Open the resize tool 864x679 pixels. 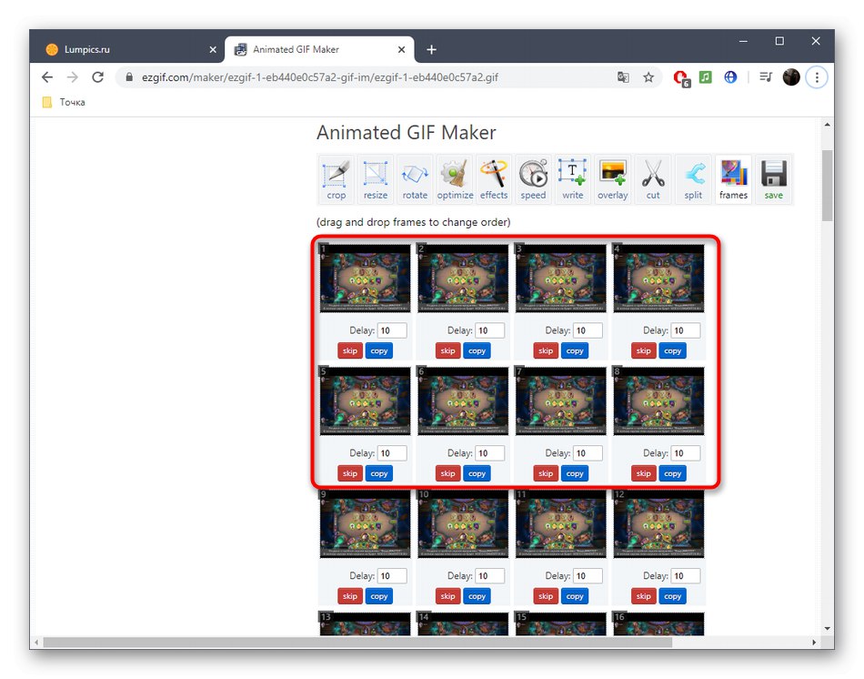pyautogui.click(x=376, y=179)
